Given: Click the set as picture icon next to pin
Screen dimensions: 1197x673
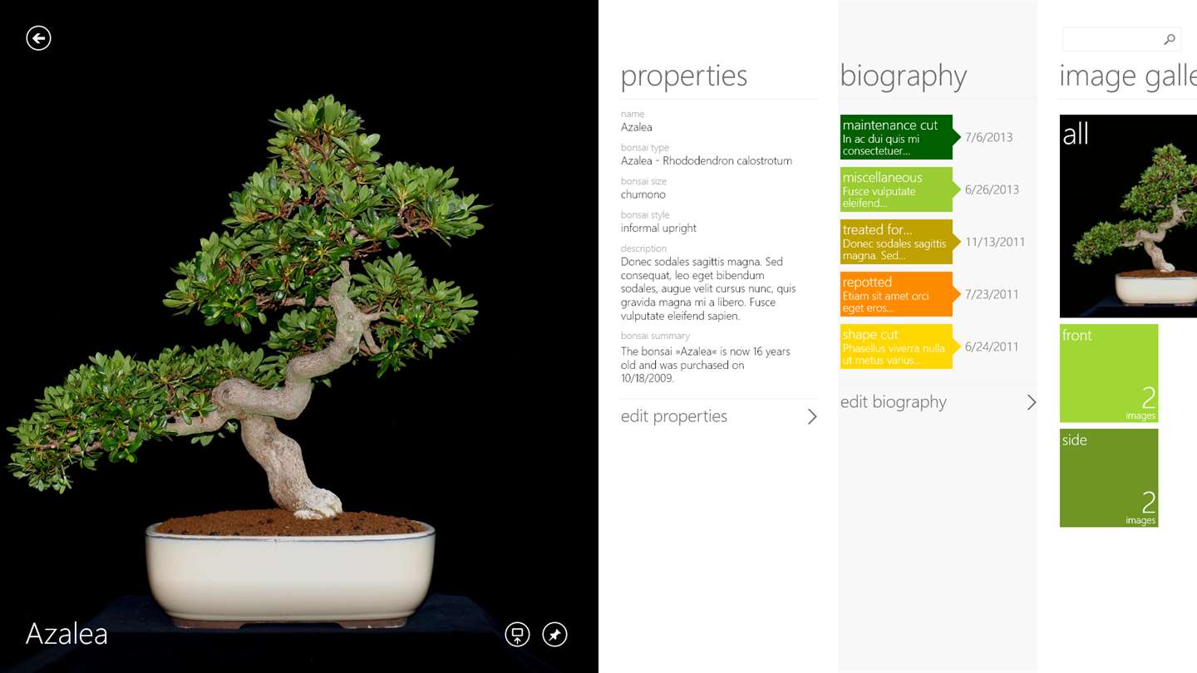Looking at the screenshot, I should (517, 635).
